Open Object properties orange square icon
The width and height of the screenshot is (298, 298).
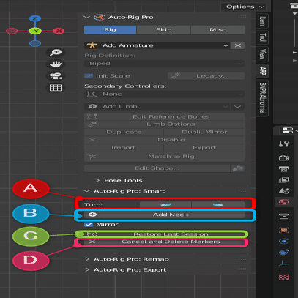coord(284,230)
